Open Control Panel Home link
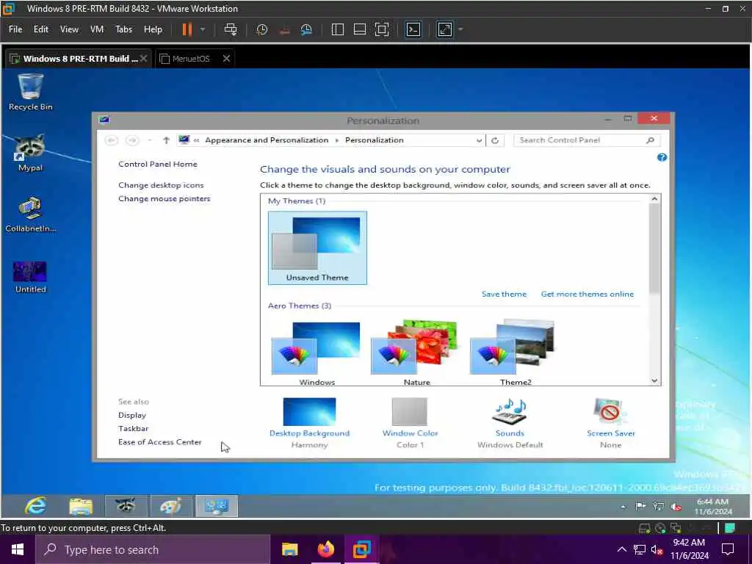This screenshot has width=752, height=564. coord(158,164)
